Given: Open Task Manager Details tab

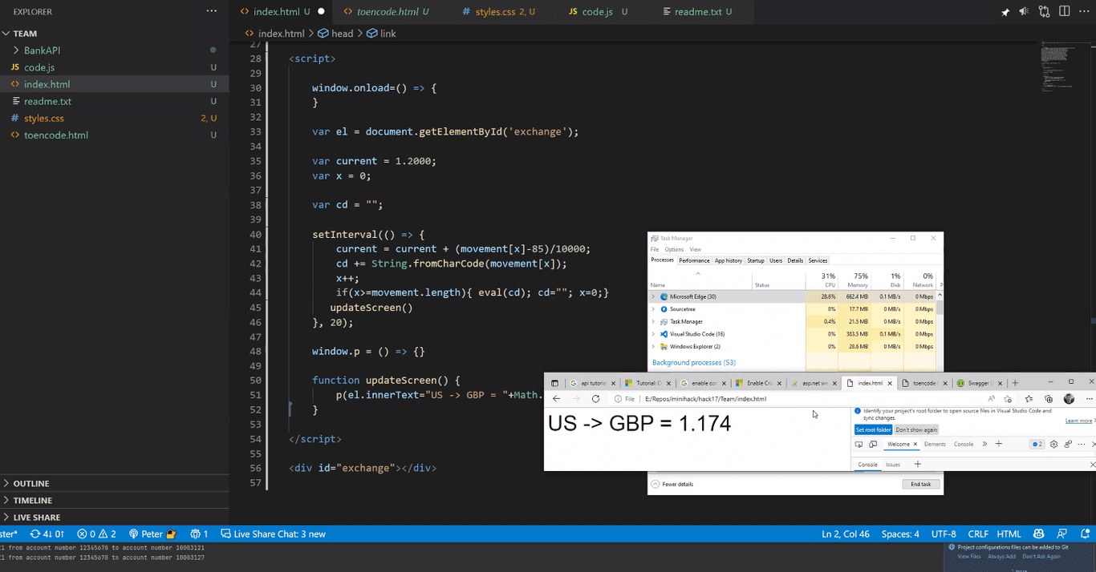Looking at the screenshot, I should (x=795, y=260).
